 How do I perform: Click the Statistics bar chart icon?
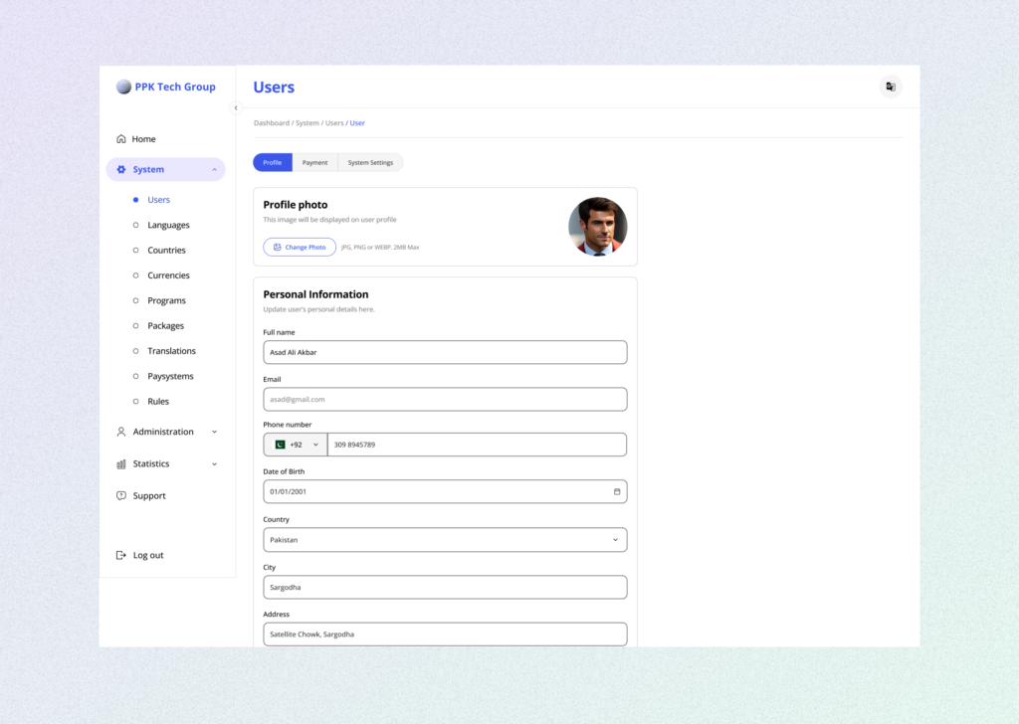pos(121,464)
